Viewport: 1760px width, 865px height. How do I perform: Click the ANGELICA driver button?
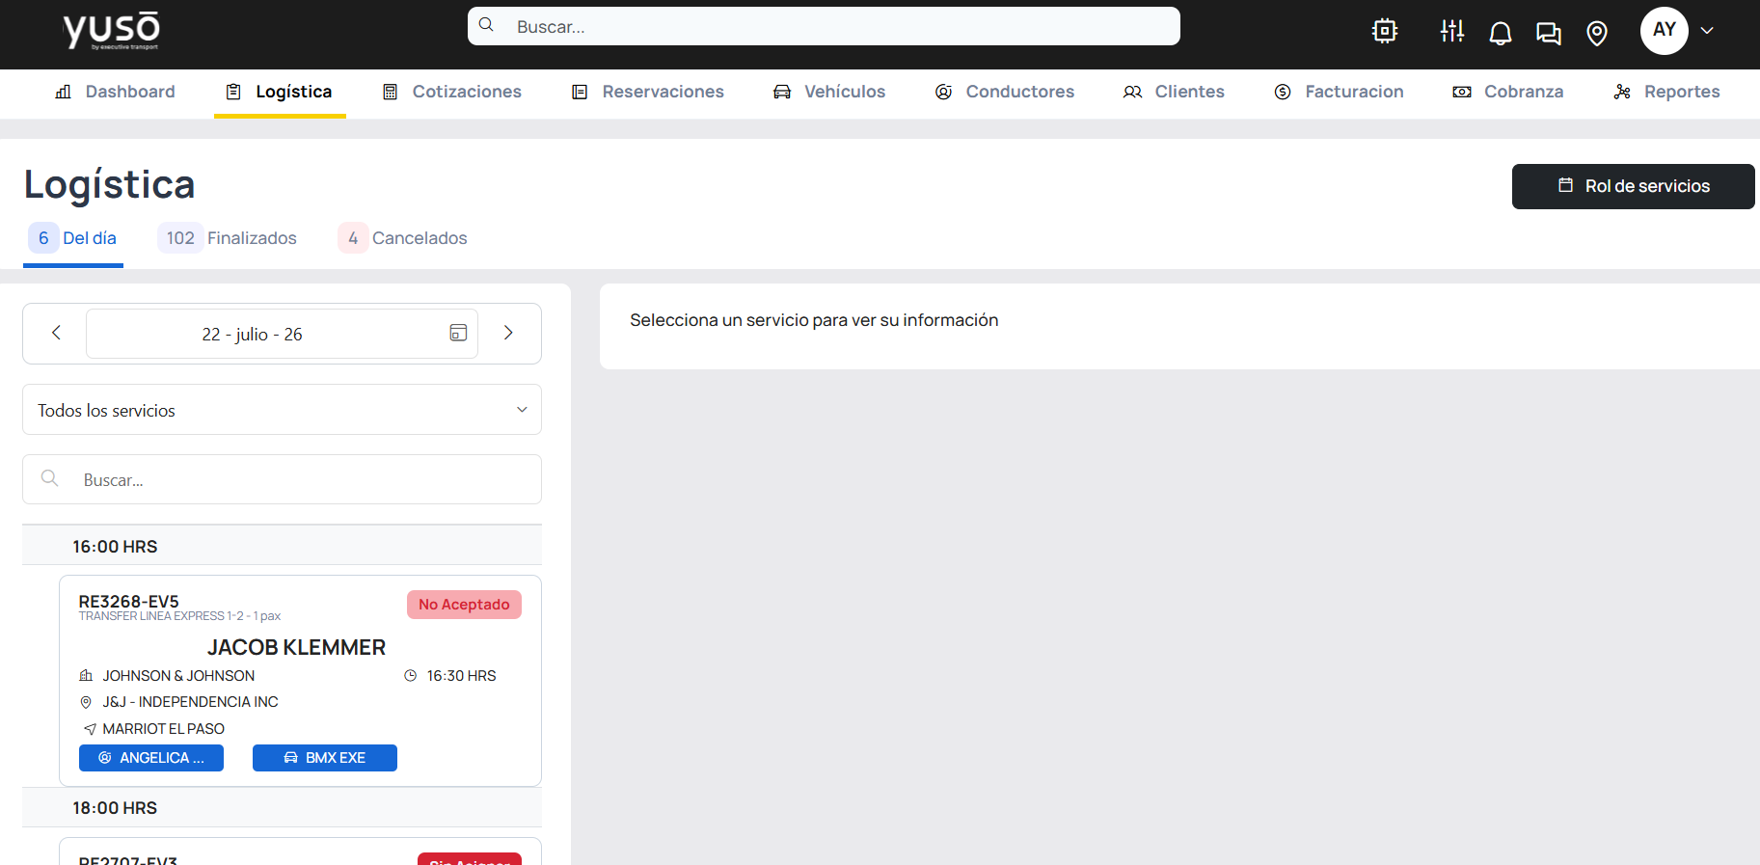coord(151,758)
